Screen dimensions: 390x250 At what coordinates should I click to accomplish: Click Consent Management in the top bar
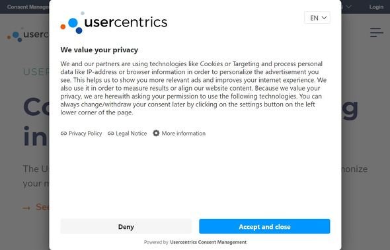tap(28, 7)
